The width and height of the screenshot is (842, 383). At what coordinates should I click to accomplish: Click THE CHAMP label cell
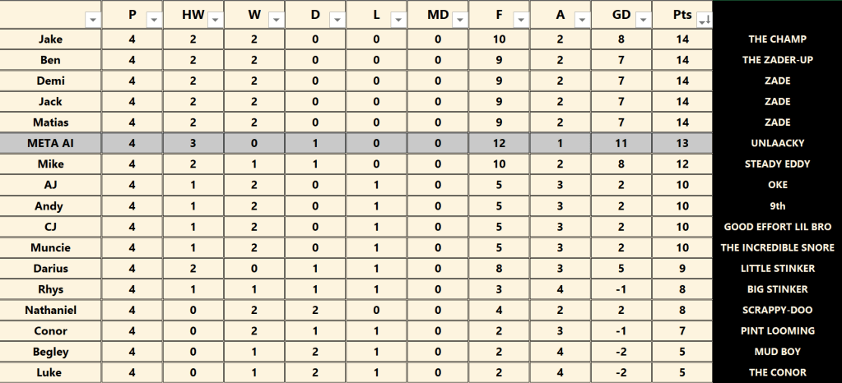point(777,39)
